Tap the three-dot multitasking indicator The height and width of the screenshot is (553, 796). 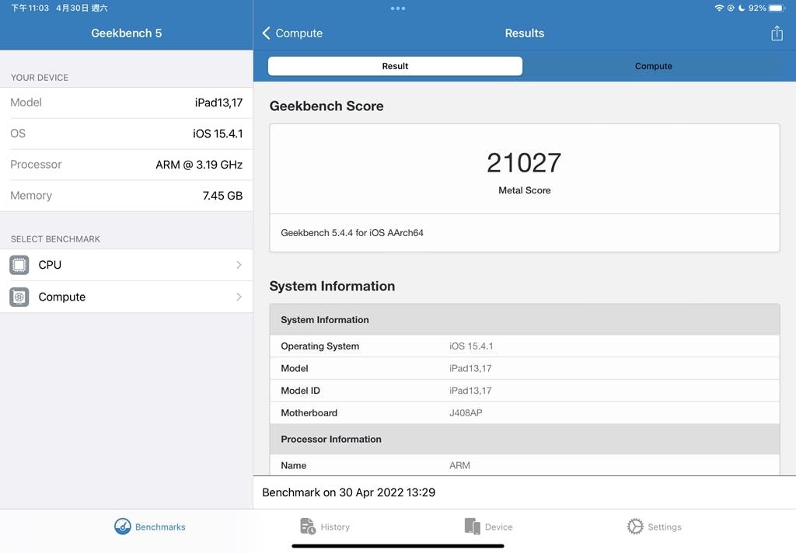[x=398, y=8]
